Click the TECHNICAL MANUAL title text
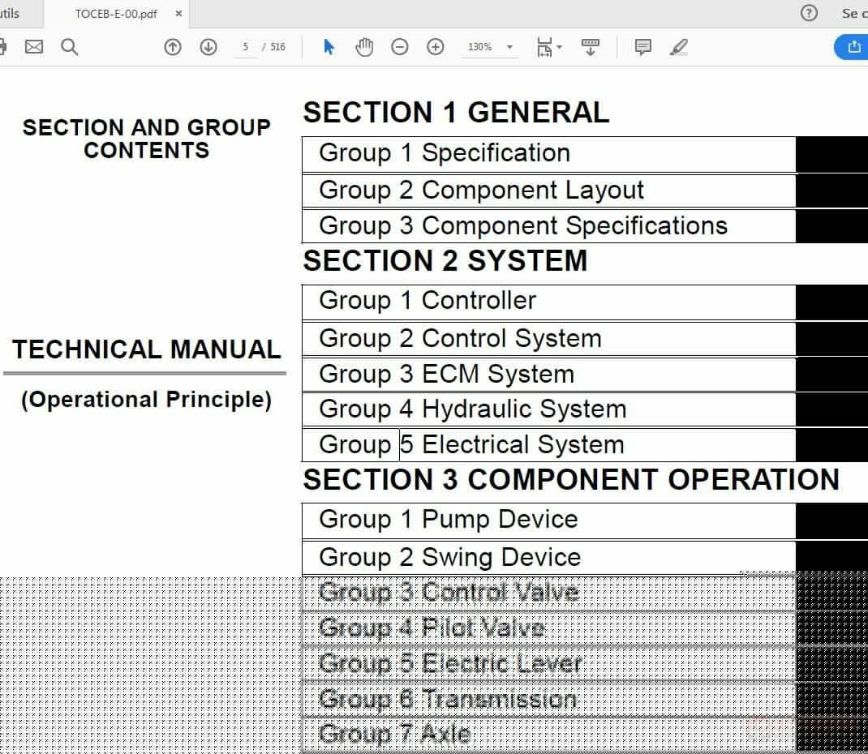The image size is (868, 754). 147,349
